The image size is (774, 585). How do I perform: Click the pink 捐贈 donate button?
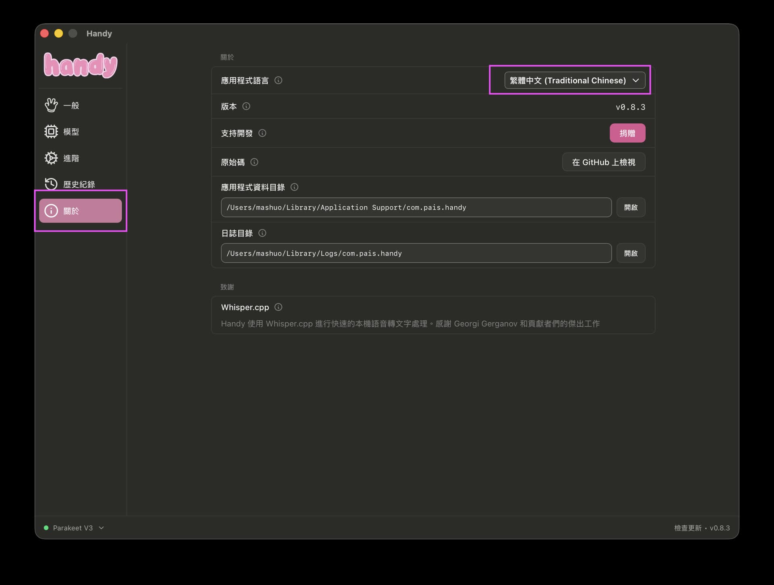pos(627,133)
